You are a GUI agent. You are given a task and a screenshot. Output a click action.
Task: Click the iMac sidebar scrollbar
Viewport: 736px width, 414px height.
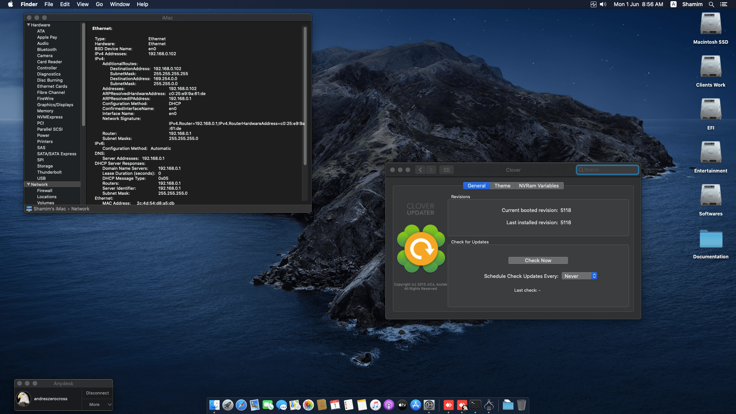coord(83,75)
